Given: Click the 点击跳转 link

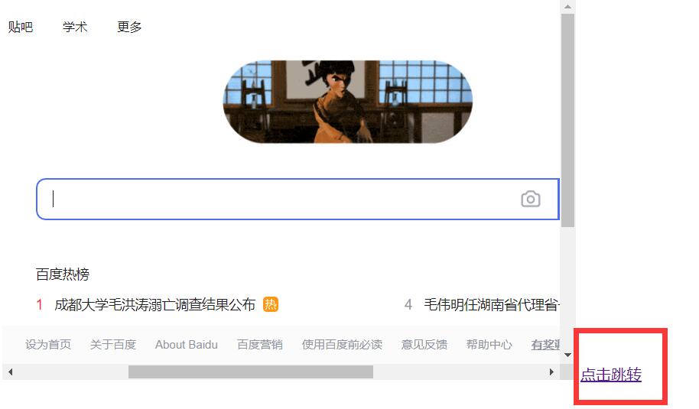Looking at the screenshot, I should click(x=611, y=375).
